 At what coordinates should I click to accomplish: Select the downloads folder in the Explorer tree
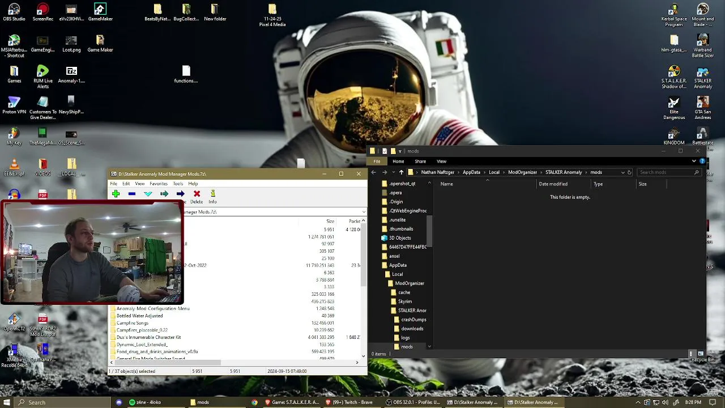click(412, 329)
